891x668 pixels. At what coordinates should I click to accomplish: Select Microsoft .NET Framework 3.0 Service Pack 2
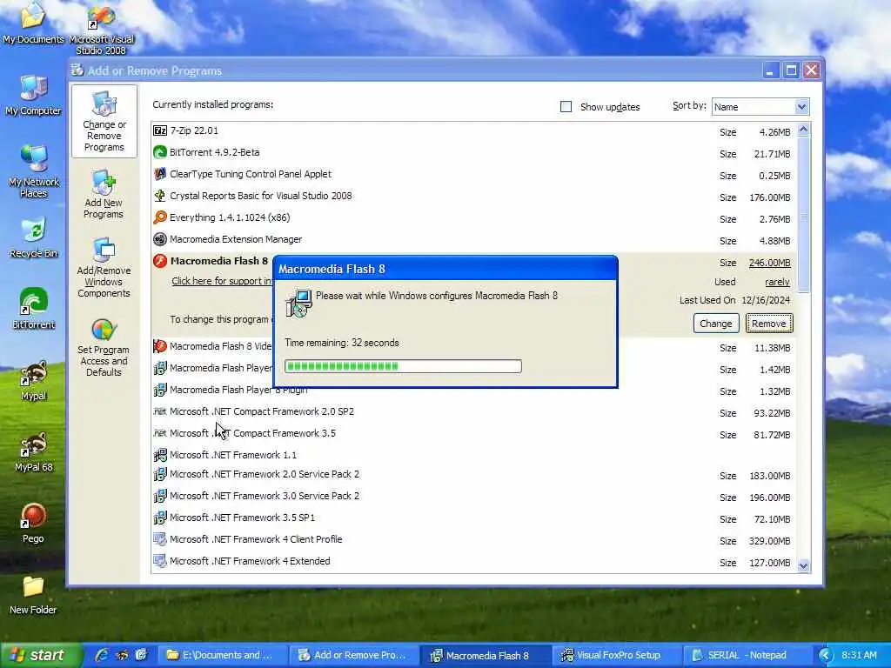472,497
